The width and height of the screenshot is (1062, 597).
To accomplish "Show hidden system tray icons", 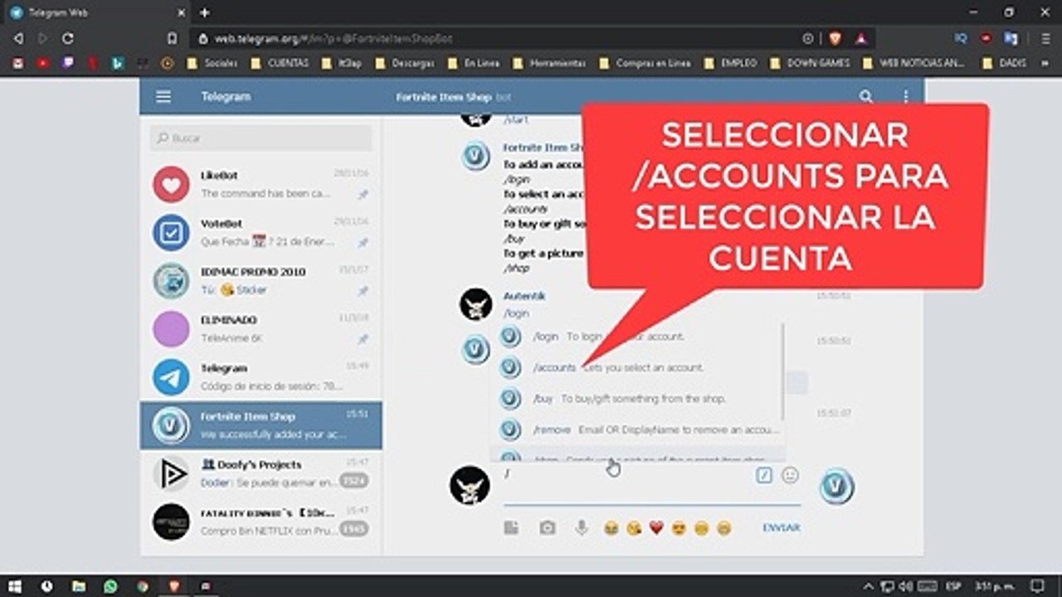I will coord(868,586).
